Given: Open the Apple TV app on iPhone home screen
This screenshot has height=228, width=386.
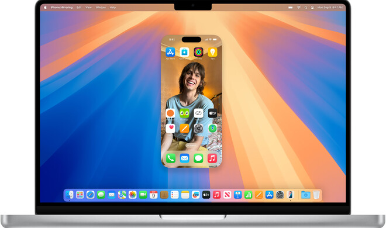Looking at the screenshot, I should tap(212, 113).
